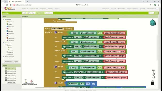Open the Помощь menu

coord(57,9)
